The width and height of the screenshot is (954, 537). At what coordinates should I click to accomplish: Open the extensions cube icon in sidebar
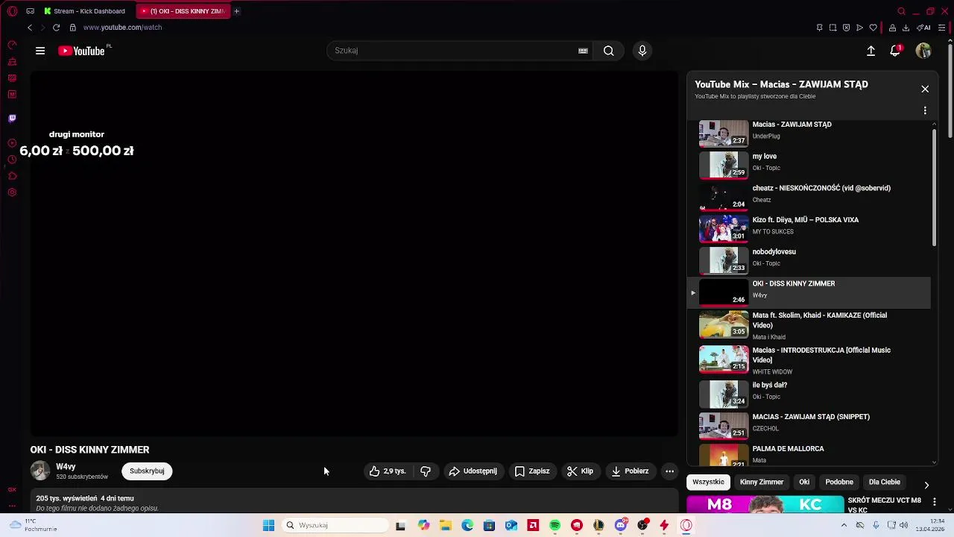pos(12,176)
